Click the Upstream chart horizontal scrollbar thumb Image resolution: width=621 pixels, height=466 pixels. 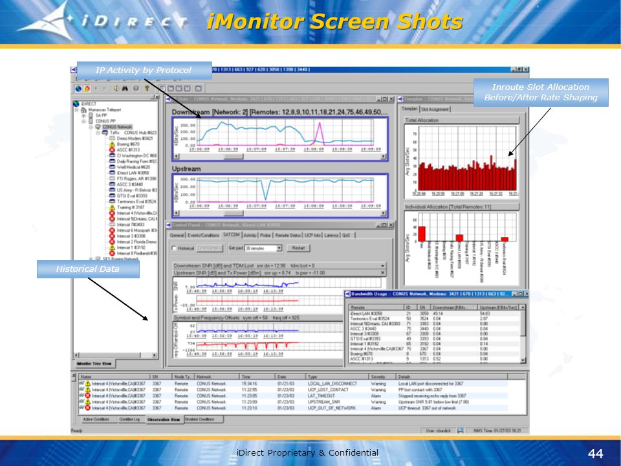[234, 214]
